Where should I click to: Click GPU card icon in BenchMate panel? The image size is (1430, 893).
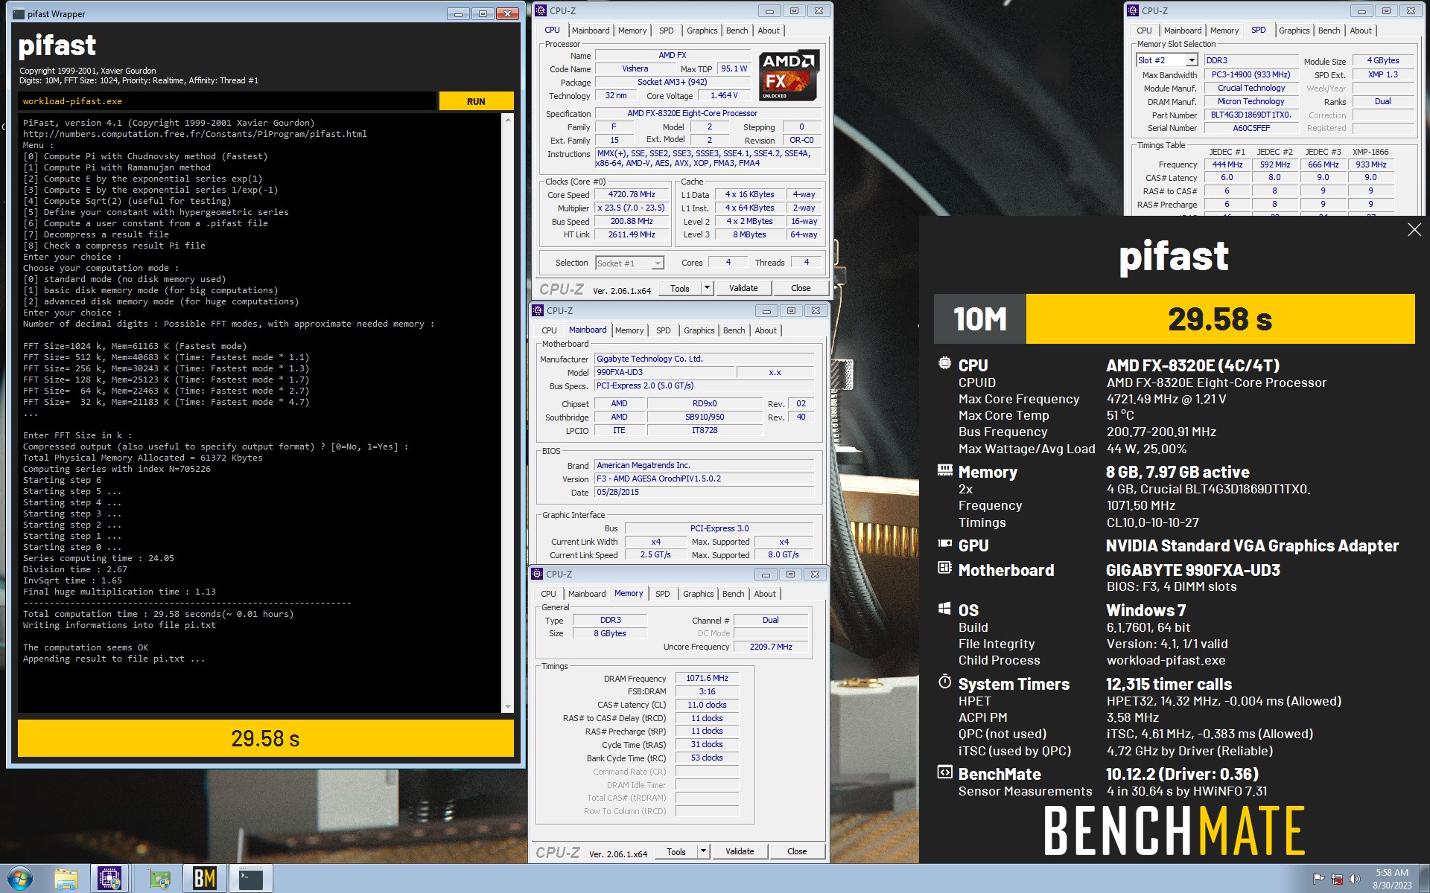point(944,544)
